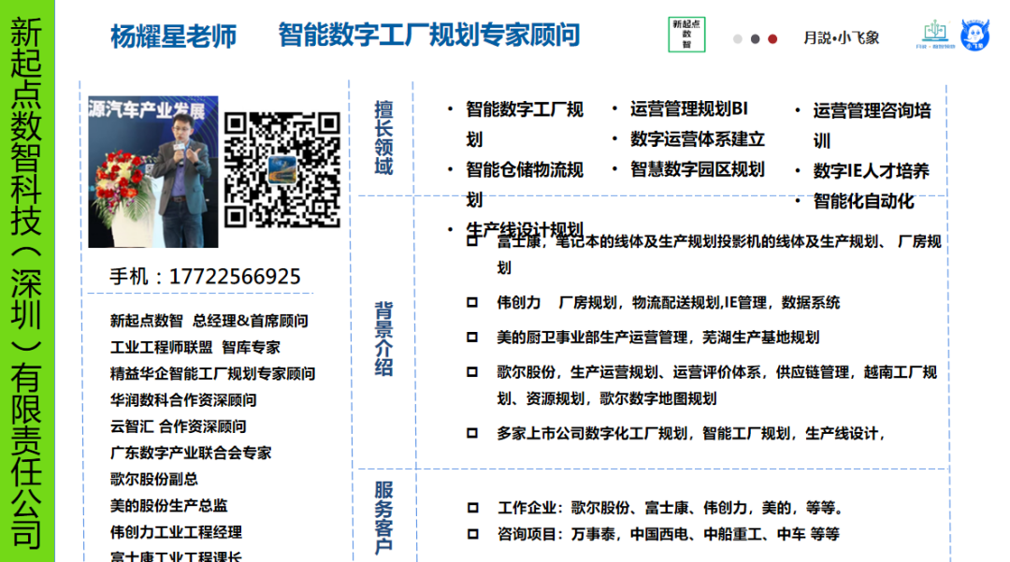Click the row 广东数字产业联合会专家
This screenshot has height=562, width=1010.
[x=191, y=453]
